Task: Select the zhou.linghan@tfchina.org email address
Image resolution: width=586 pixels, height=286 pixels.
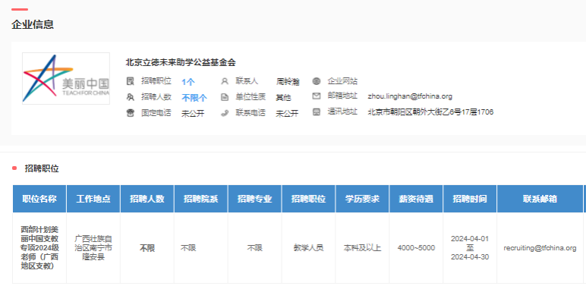Action: 410,96
